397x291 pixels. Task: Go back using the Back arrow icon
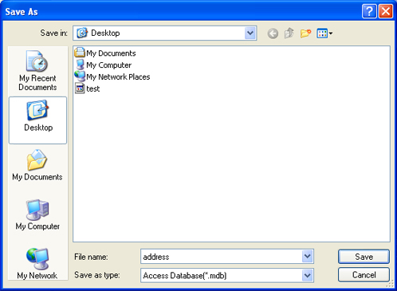tap(273, 33)
